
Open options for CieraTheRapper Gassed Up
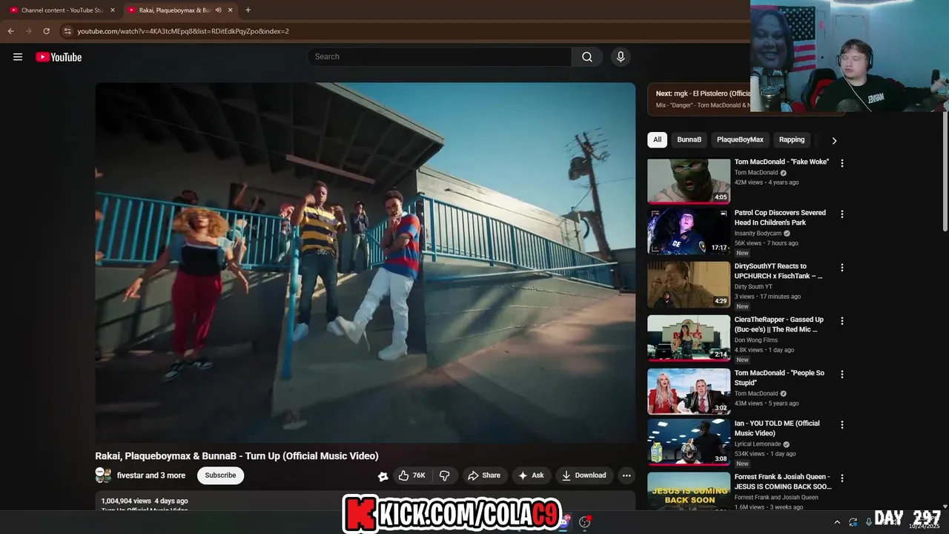(x=841, y=321)
